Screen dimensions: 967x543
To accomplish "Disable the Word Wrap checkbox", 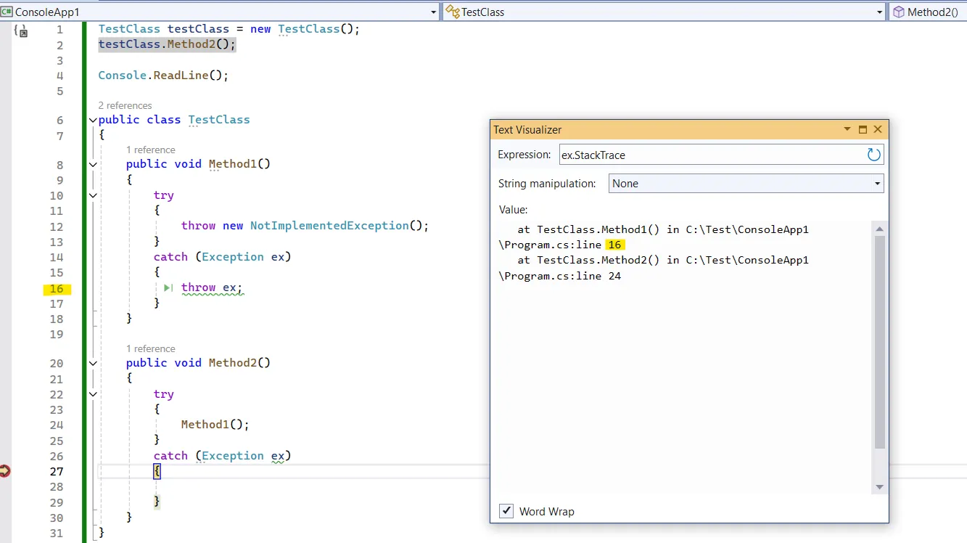I will click(x=506, y=511).
